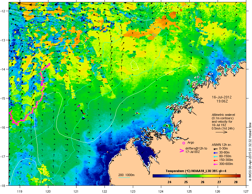Click the colorbar tick label '24'
This screenshot has height=194, width=252.
[169, 182]
